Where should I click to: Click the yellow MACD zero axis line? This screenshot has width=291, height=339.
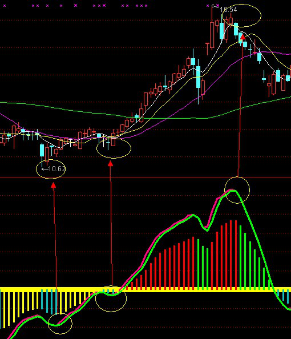[x=145, y=290]
